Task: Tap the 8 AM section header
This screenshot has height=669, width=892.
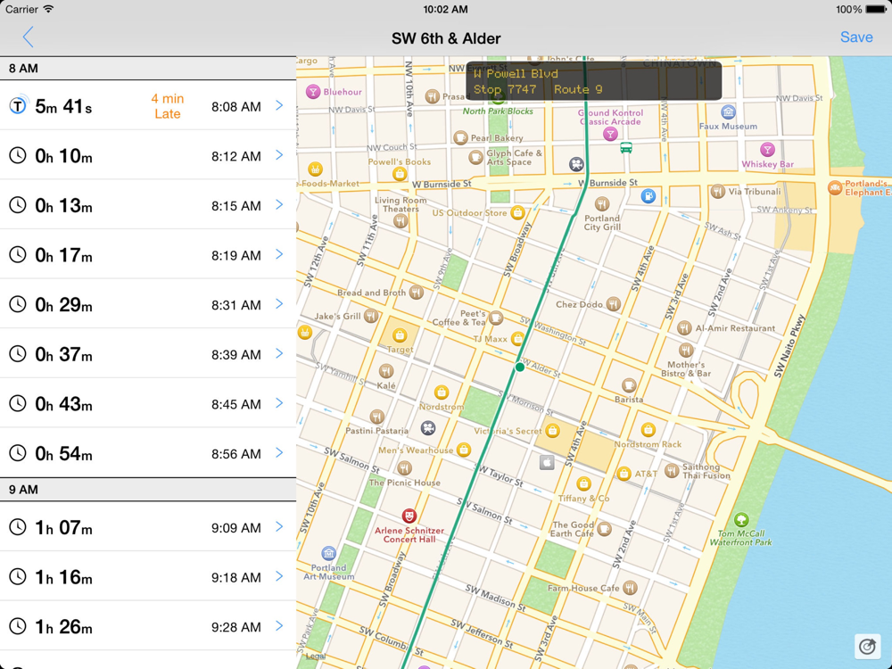Action: (148, 69)
